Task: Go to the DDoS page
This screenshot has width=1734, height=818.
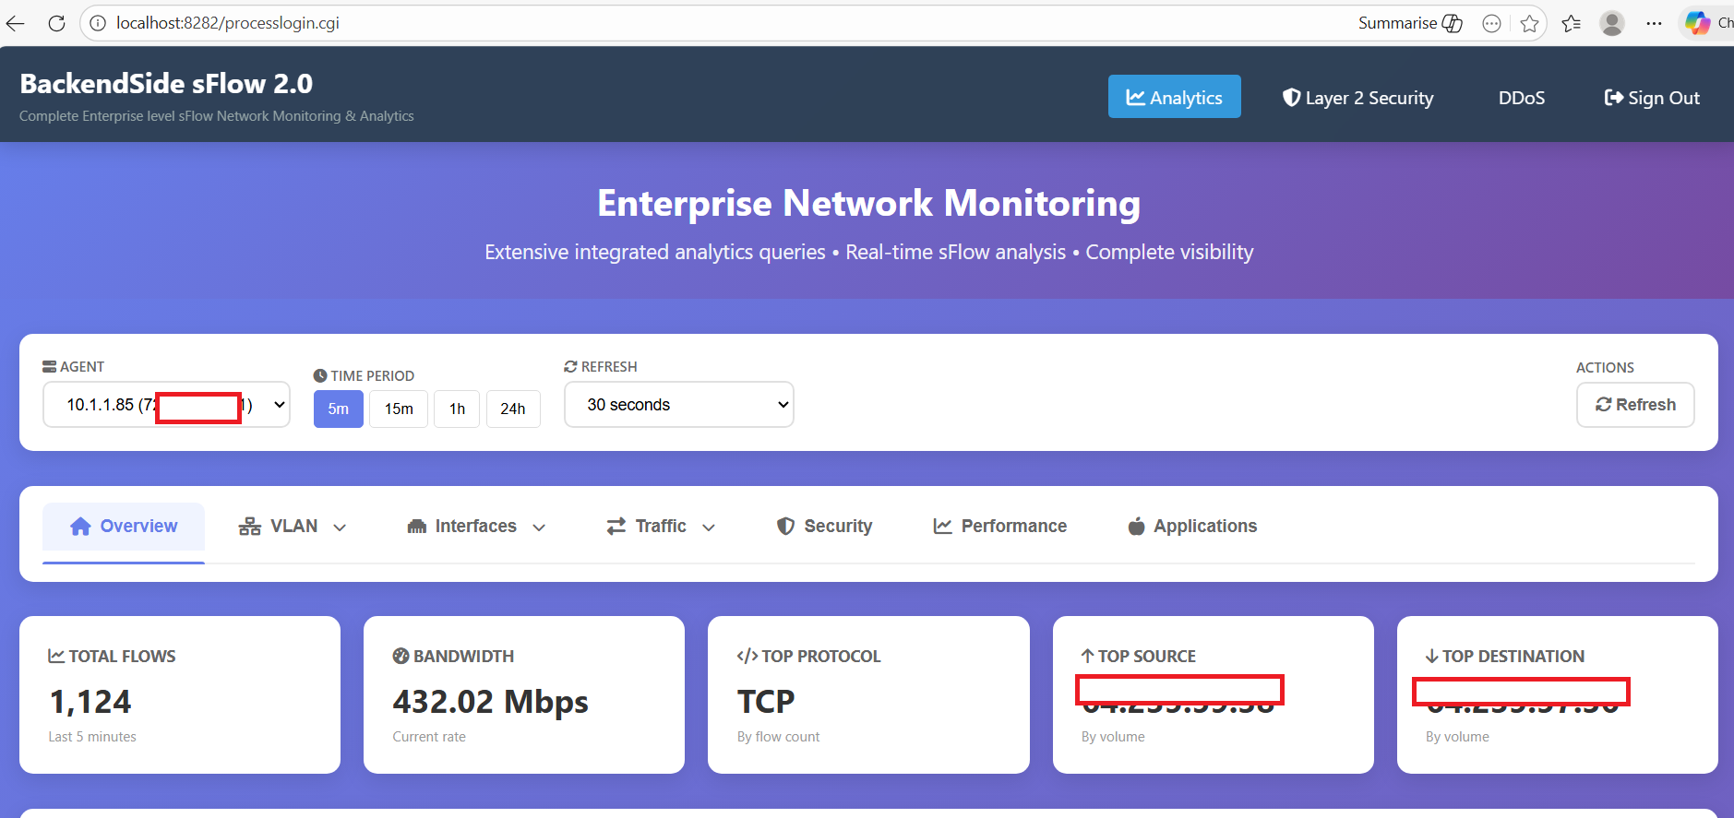Action: tap(1521, 97)
